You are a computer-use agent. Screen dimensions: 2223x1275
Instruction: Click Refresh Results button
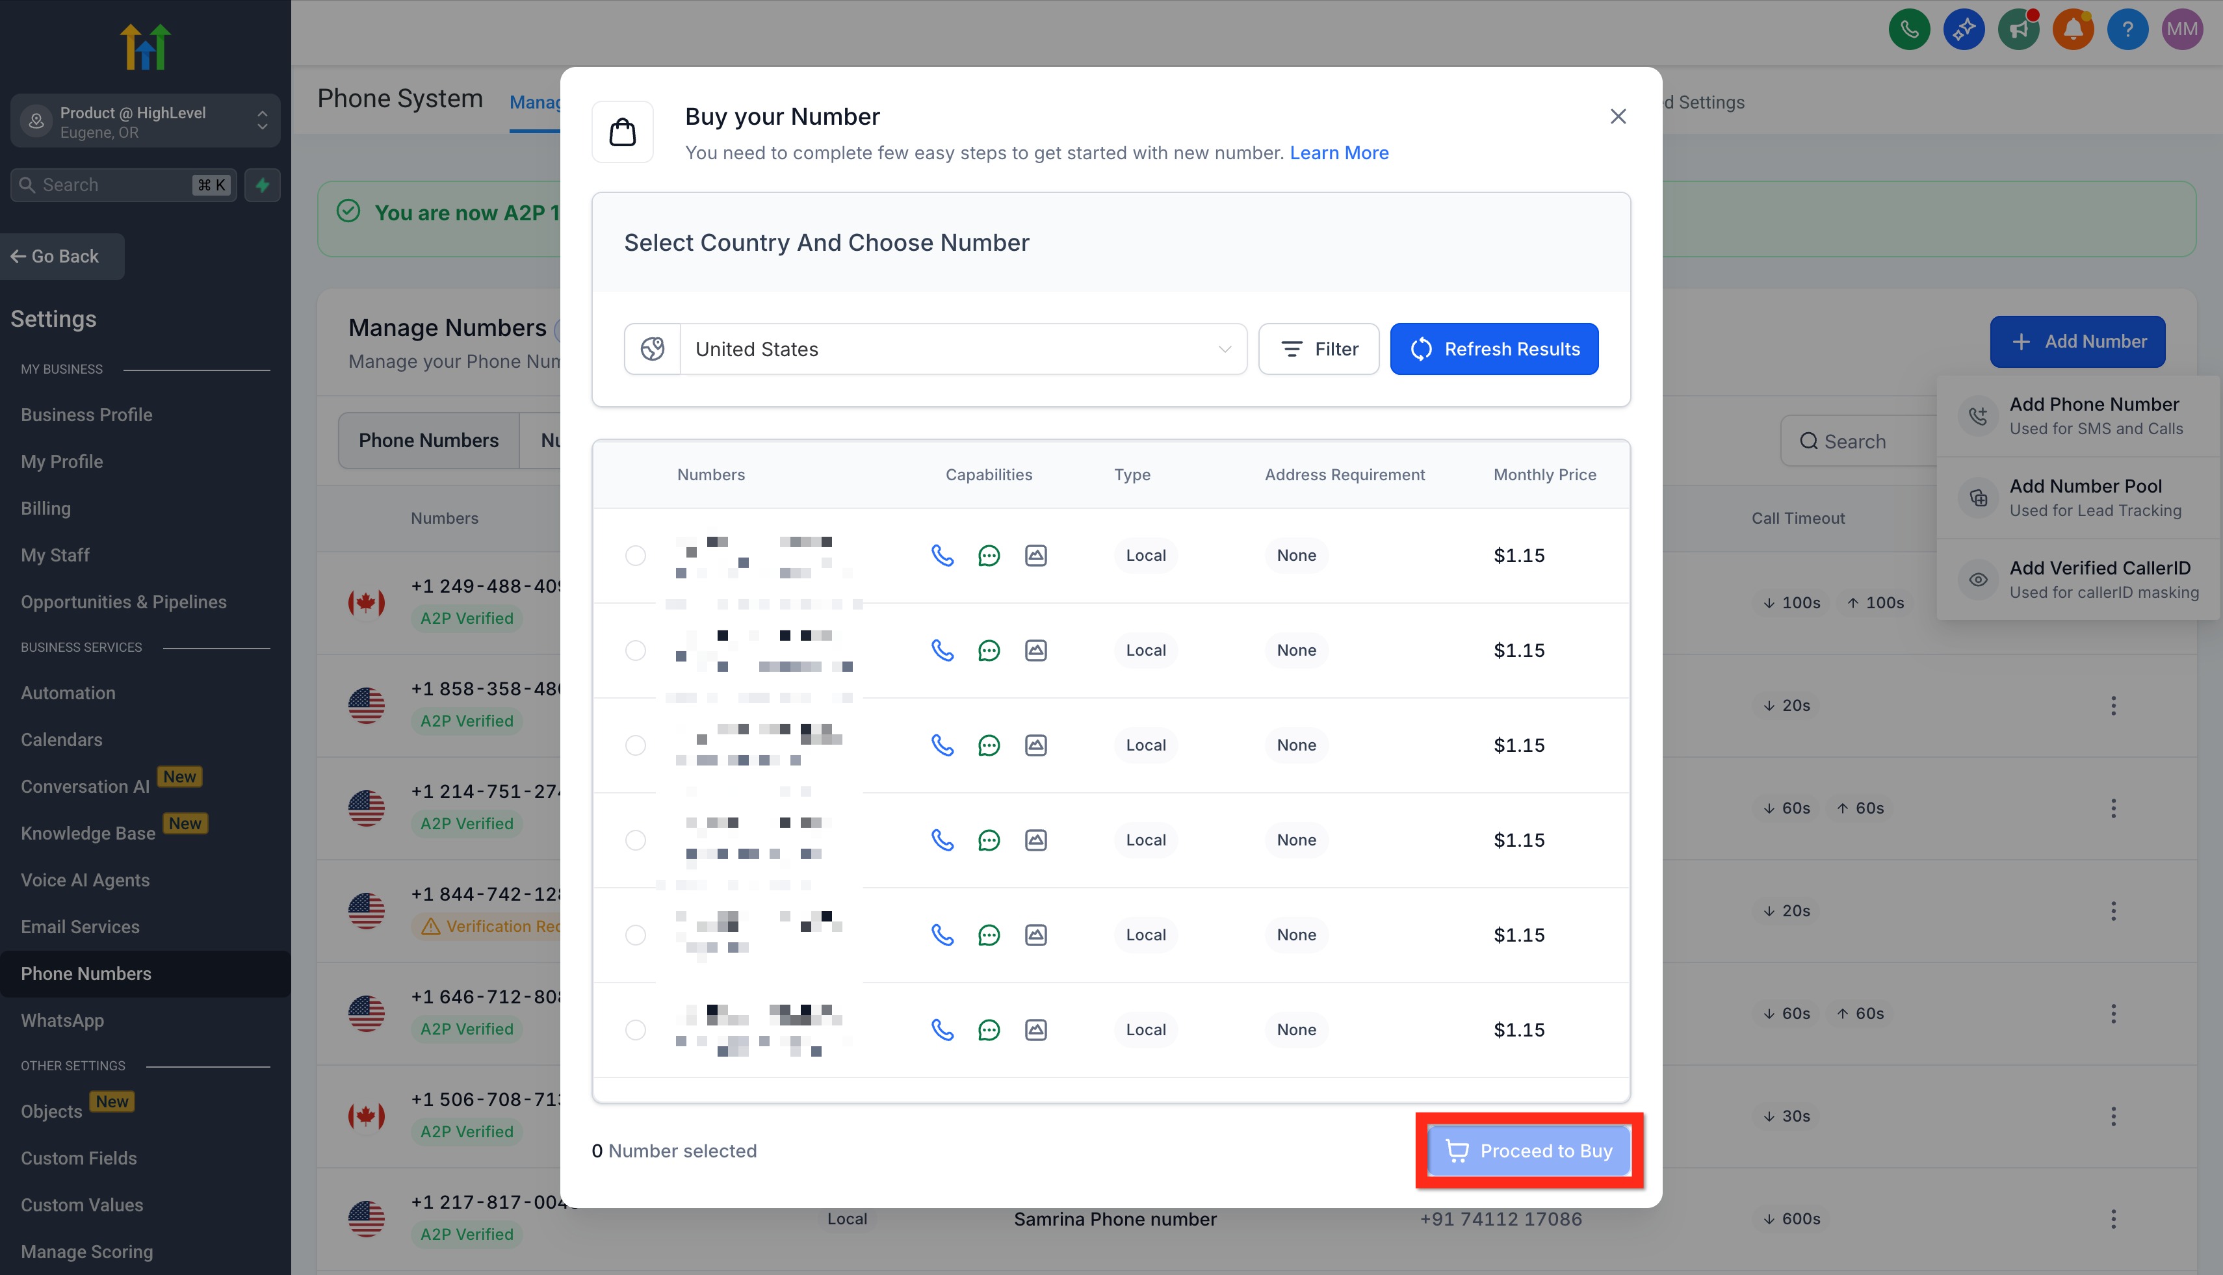[x=1494, y=350]
